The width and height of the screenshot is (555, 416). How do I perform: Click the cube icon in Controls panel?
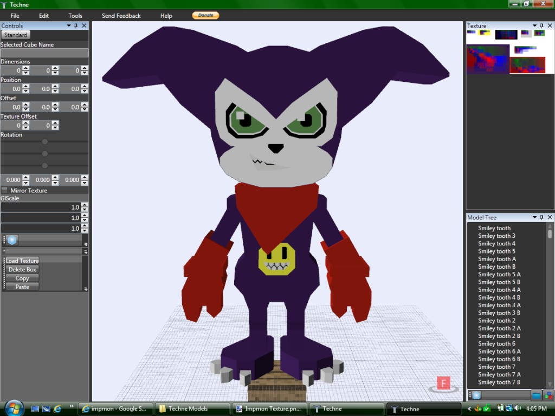(12, 240)
